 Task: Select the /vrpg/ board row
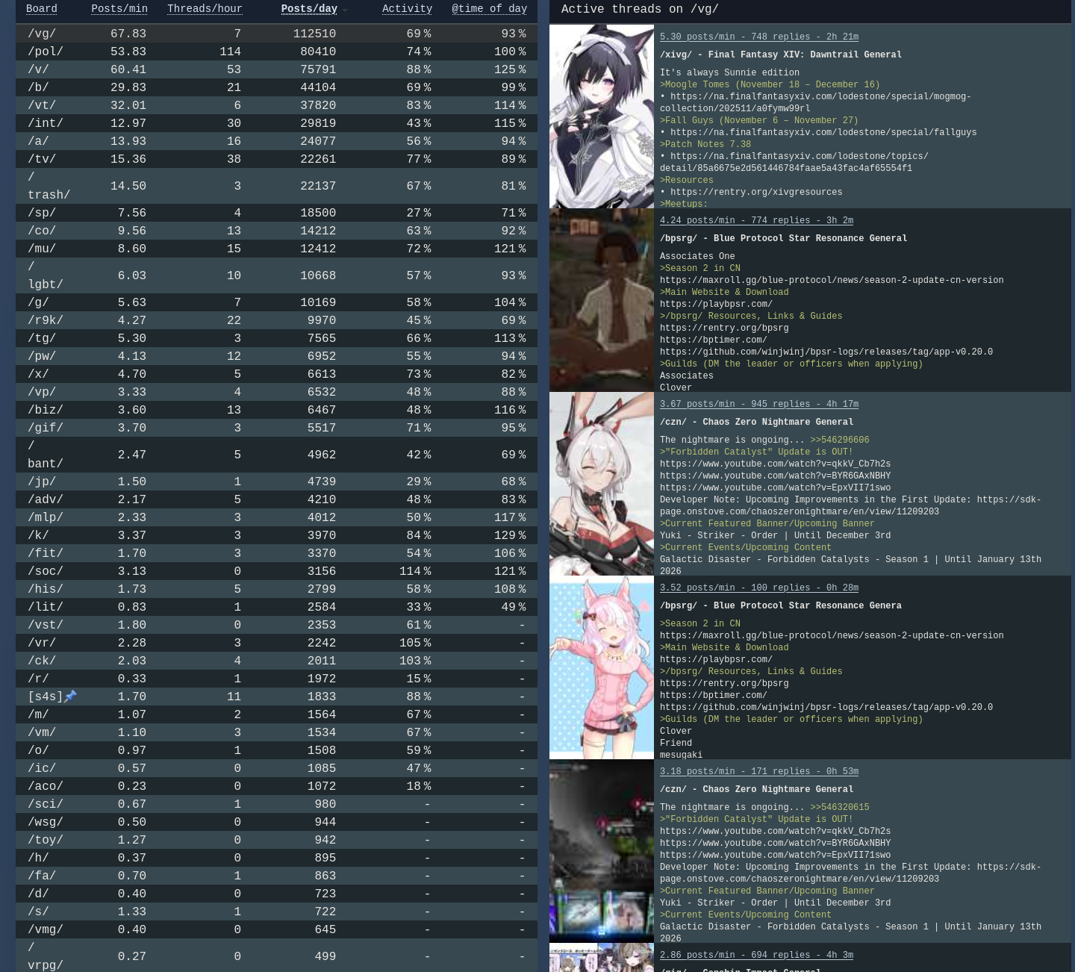pyautogui.click(x=276, y=956)
